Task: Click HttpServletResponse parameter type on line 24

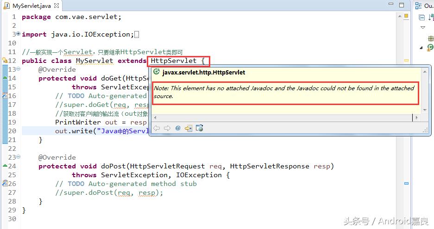Action: click(270, 166)
